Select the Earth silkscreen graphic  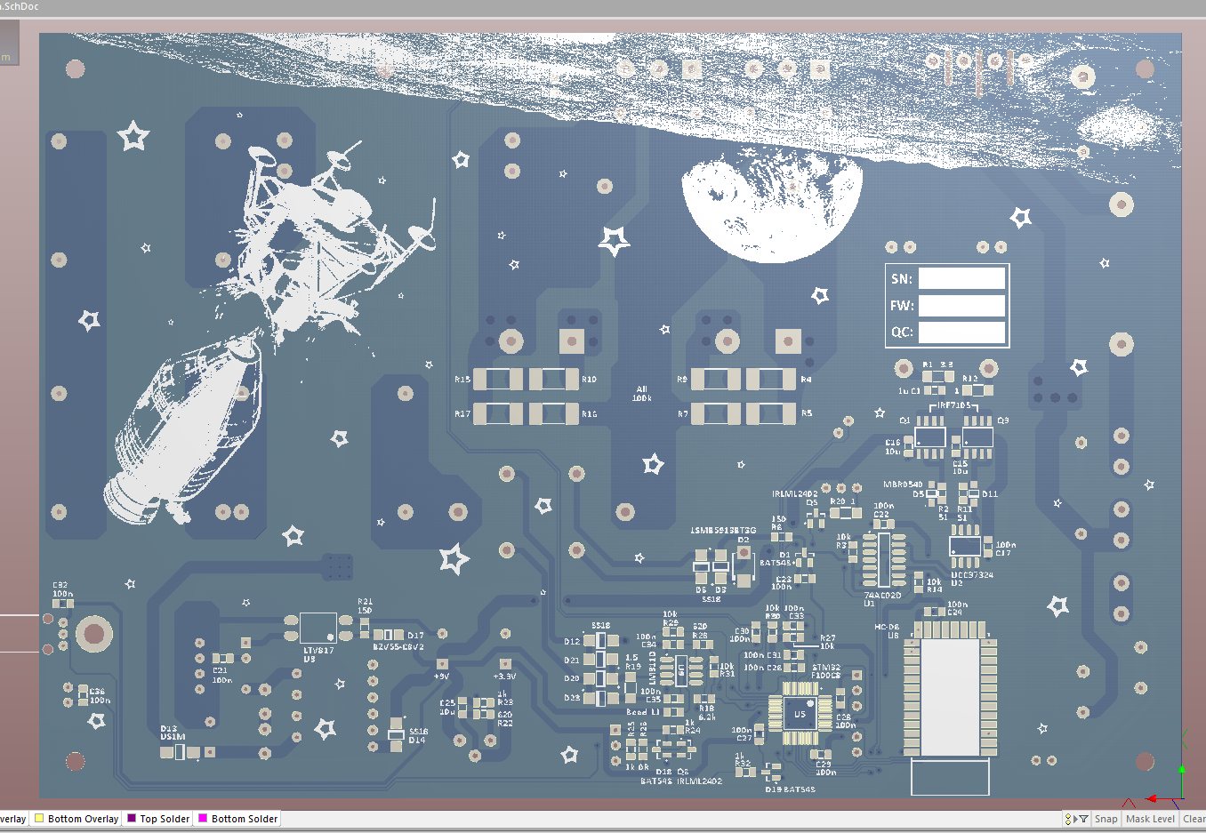pos(771,208)
